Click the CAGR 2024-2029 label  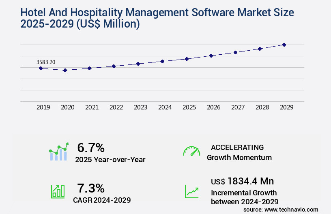point(102,200)
